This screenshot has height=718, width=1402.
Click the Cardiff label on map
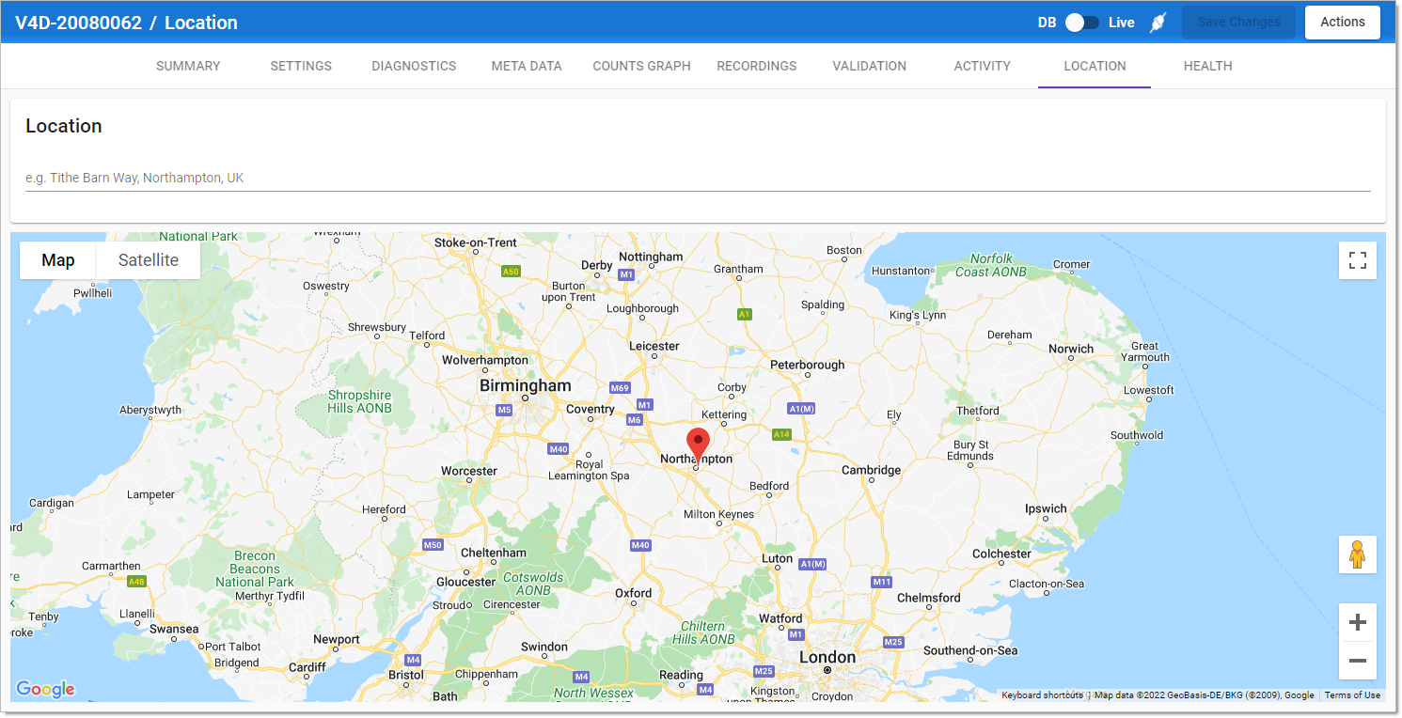pos(307,667)
